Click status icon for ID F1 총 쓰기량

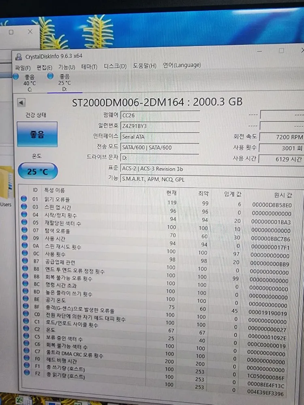(27, 365)
